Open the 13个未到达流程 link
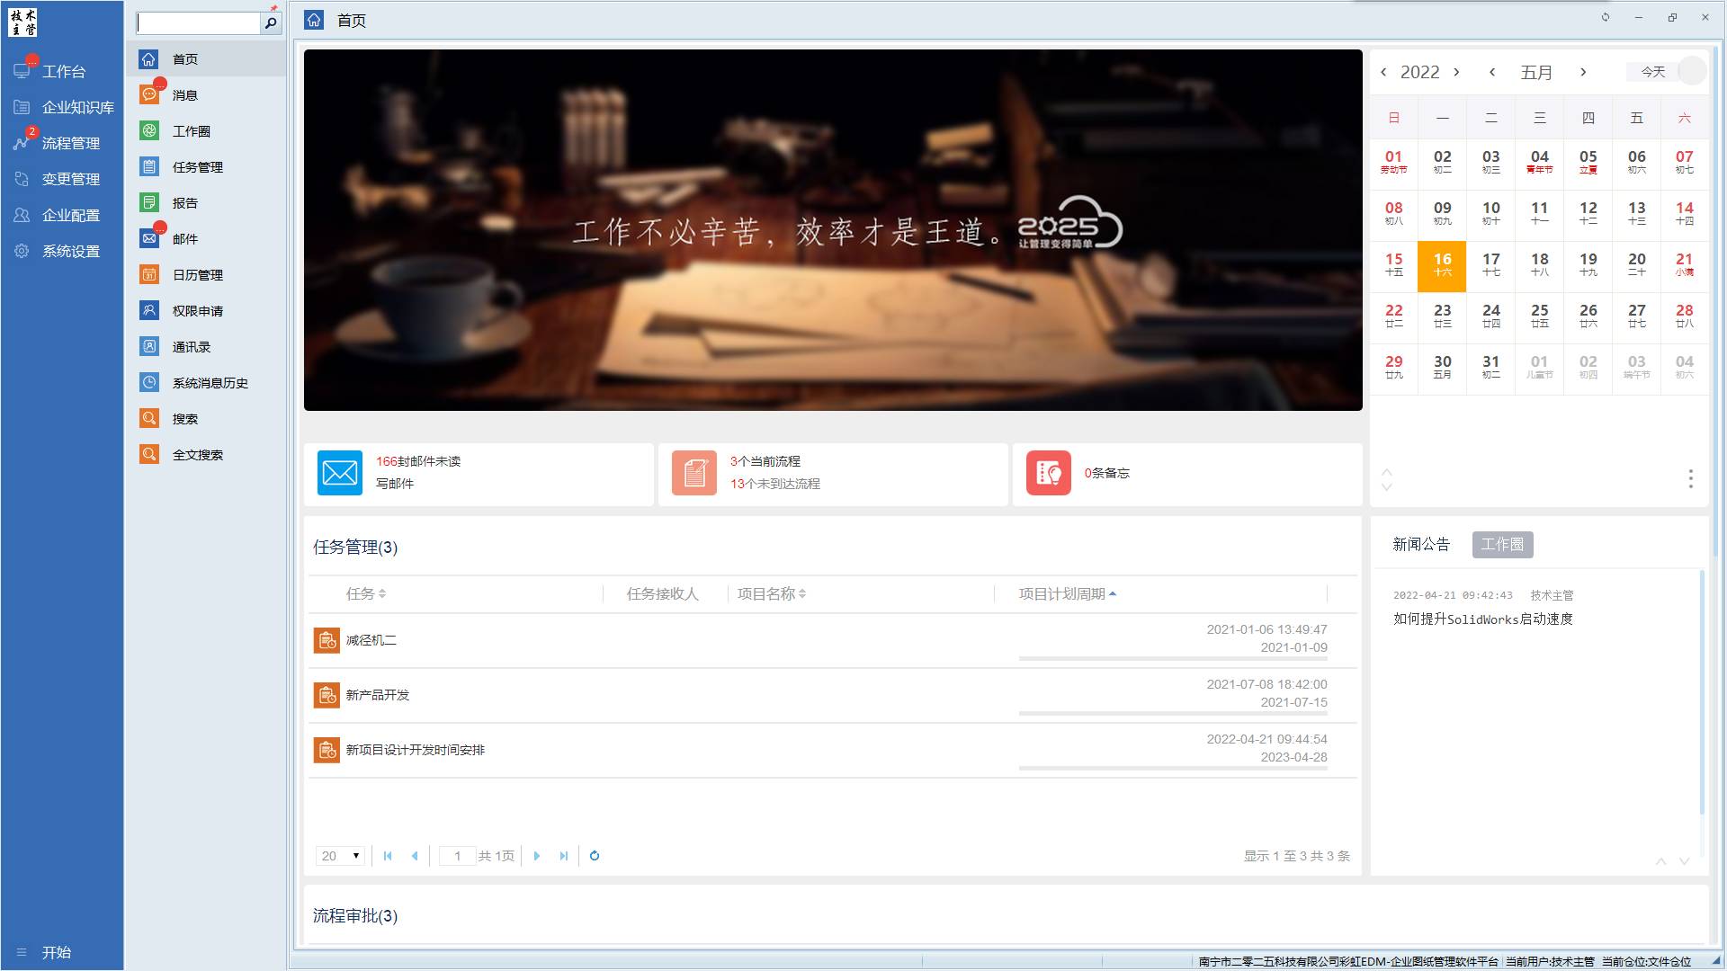Screen dimensions: 1727x971 pyautogui.click(x=775, y=484)
